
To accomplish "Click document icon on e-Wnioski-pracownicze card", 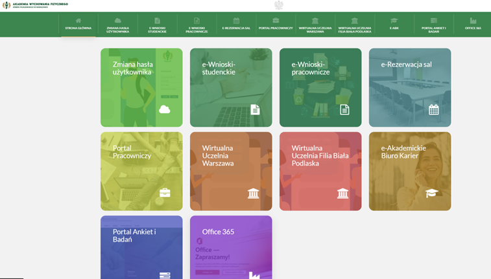I will (344, 109).
